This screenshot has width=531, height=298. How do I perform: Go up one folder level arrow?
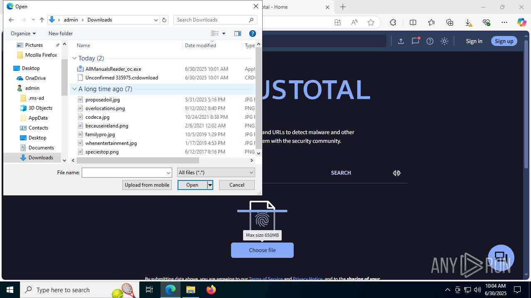(x=42, y=20)
